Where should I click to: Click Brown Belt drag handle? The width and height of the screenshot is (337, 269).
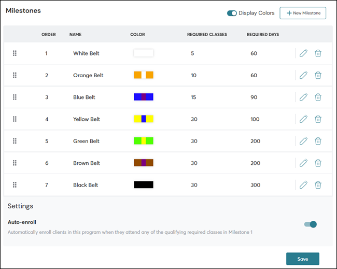[x=15, y=163]
